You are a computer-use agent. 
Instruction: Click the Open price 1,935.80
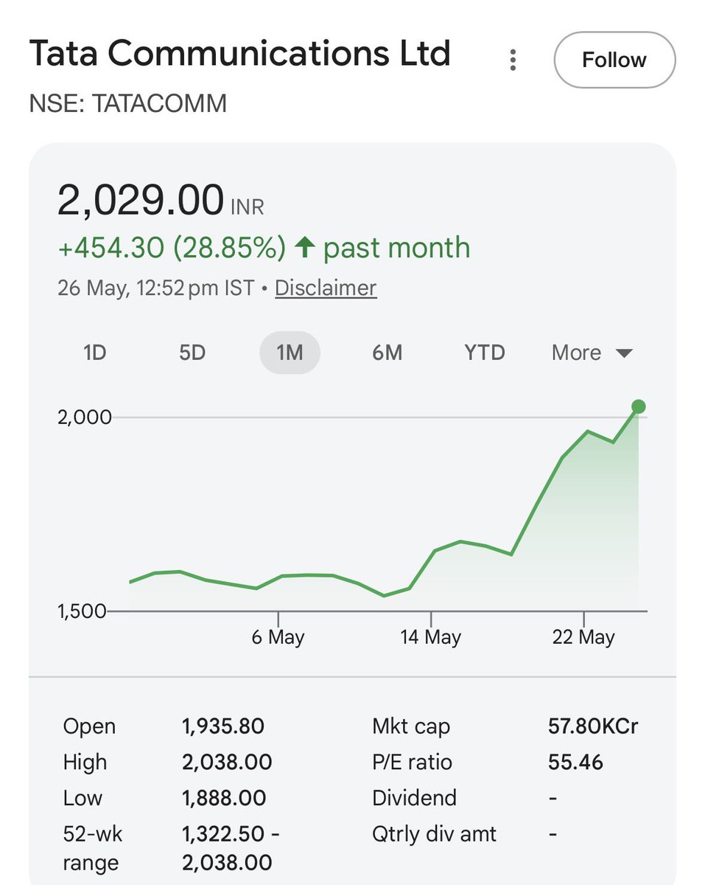(x=223, y=726)
